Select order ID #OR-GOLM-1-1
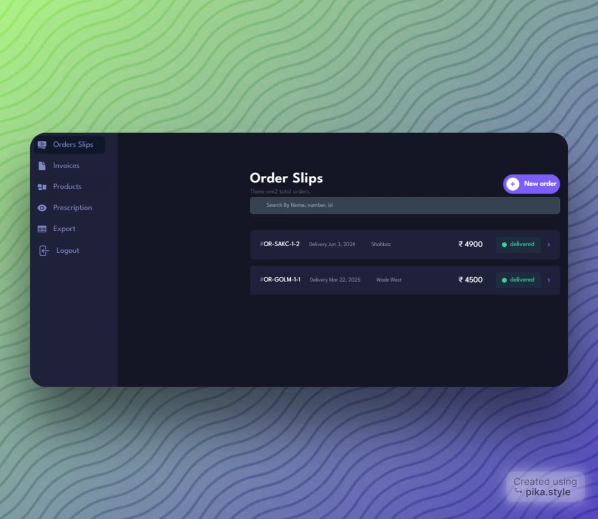Viewport: 598px width, 519px height. [280, 279]
